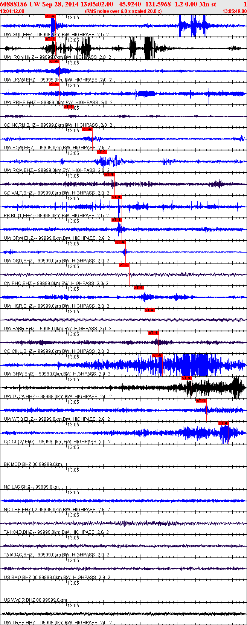Click the longitude value -121.5968

click(157, 4)
